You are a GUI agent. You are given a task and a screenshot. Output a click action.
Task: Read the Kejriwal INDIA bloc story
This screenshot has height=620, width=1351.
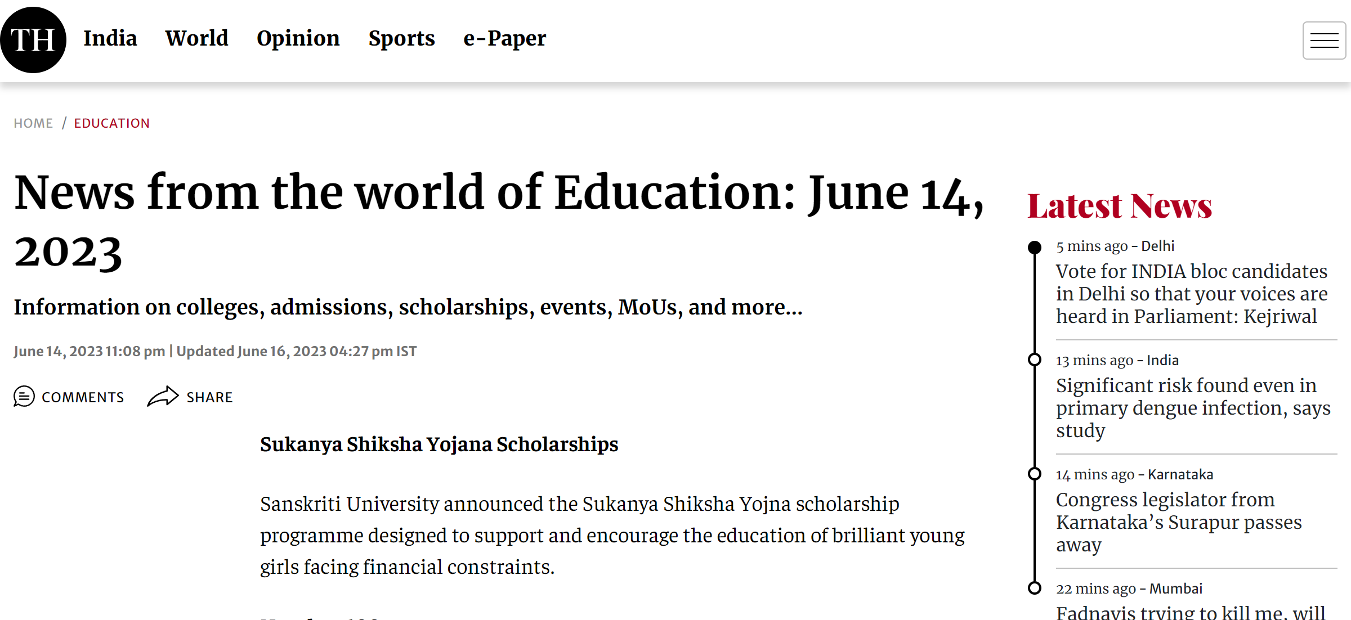(x=1192, y=294)
